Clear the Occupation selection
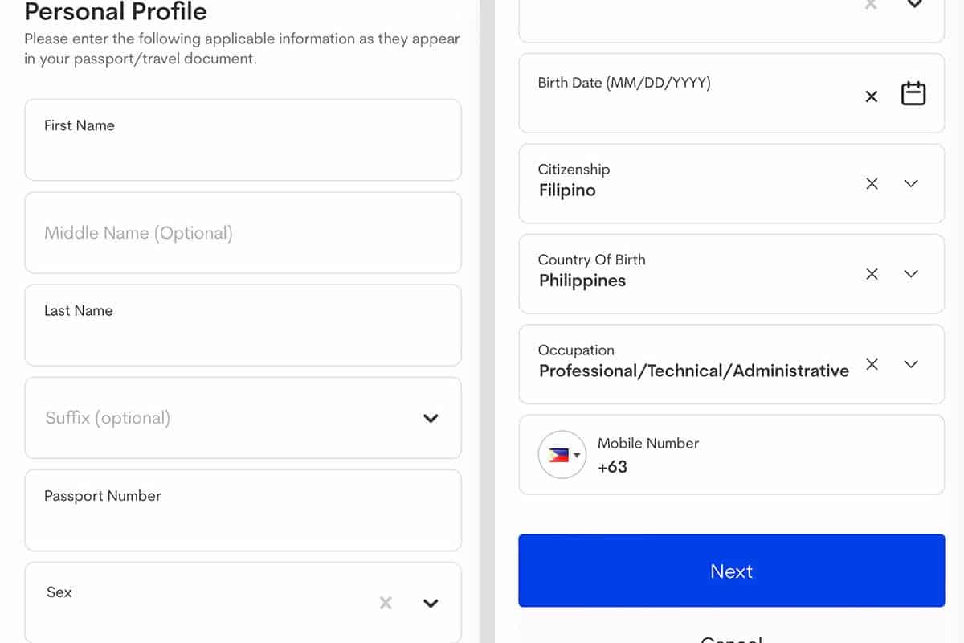Screen dimensions: 964x643 872,364
